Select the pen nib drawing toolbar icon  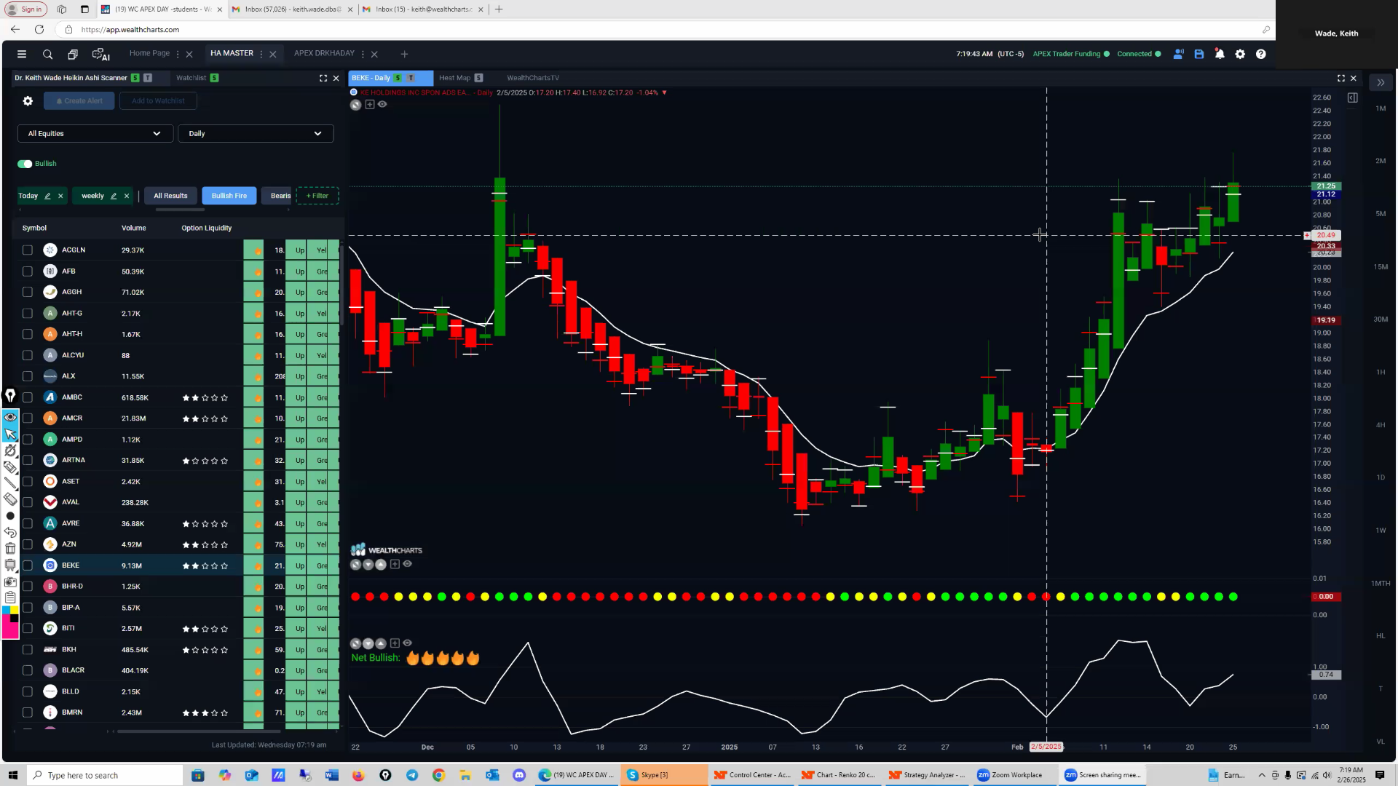click(10, 395)
